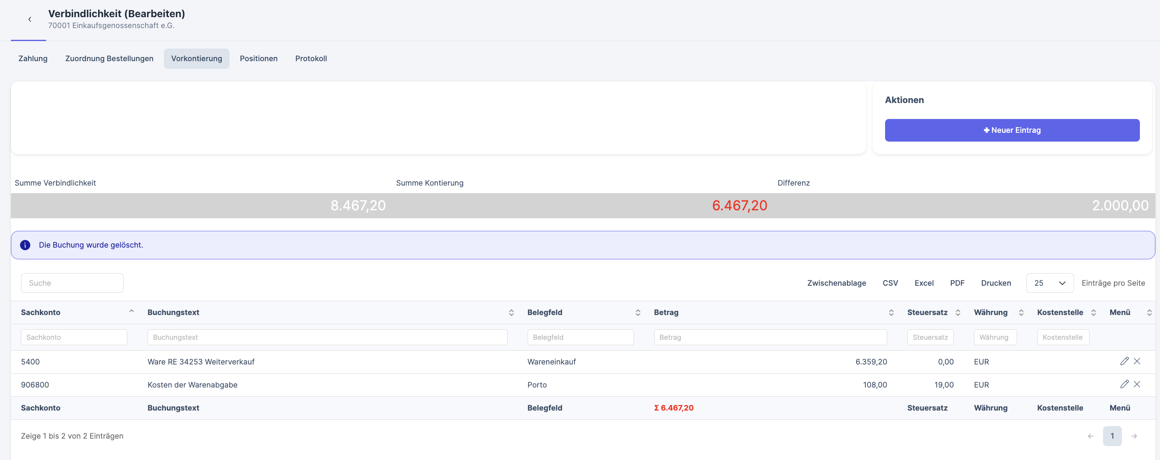The width and height of the screenshot is (1160, 460).
Task: Go to previous page arrow in pagination
Action: coord(1090,436)
